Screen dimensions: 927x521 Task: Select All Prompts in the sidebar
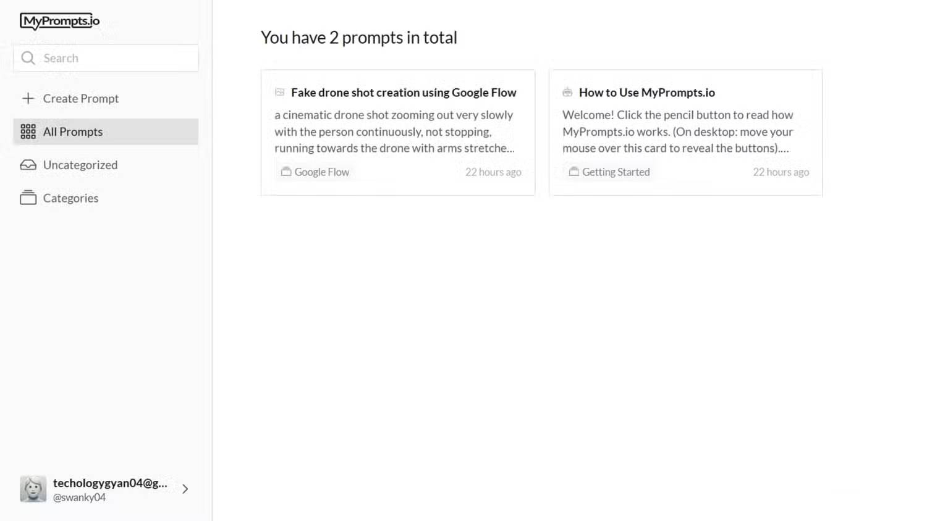(73, 131)
